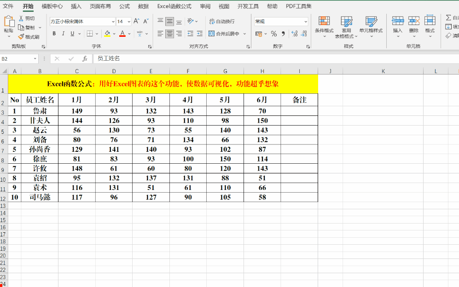Expand underline style dropdown arrow
The height and width of the screenshot is (287, 459).
click(79, 34)
